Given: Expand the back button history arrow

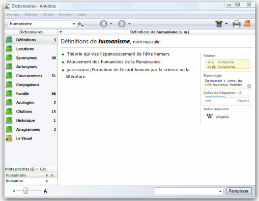Looking at the screenshot, I should (111, 24).
